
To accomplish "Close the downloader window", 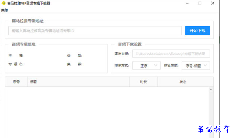I will [212, 3].
